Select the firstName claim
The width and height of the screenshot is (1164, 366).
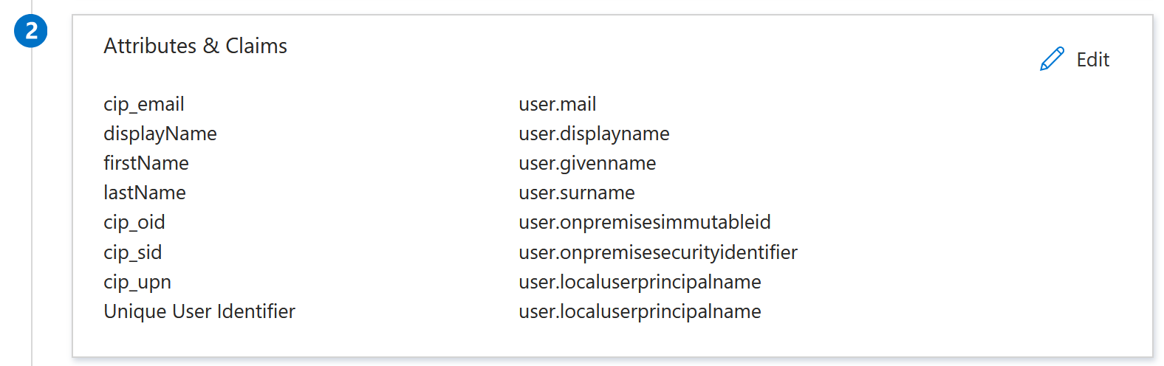pyautogui.click(x=146, y=163)
